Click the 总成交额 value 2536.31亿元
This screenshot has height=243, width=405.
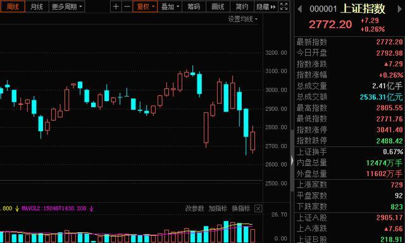(x=381, y=97)
